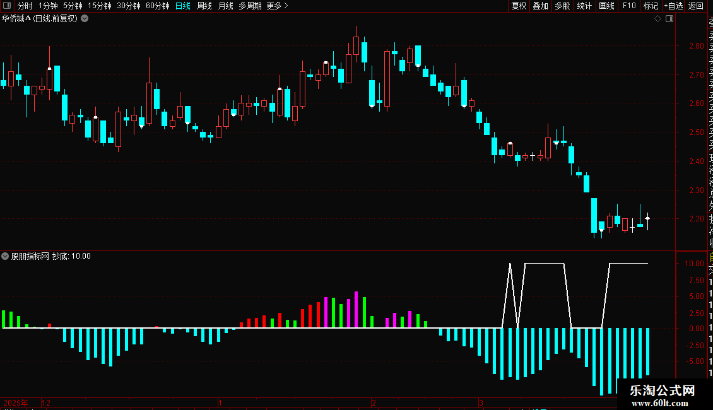Open dropdown beside 华侨城A title
713x410 pixels.
tap(85, 19)
